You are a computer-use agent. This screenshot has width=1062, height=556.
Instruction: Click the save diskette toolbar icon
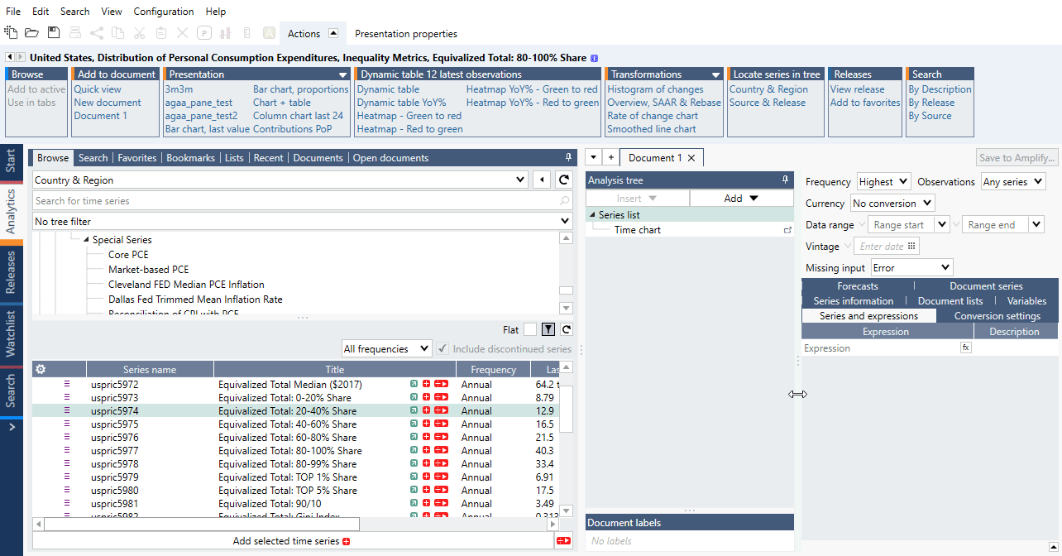[54, 33]
